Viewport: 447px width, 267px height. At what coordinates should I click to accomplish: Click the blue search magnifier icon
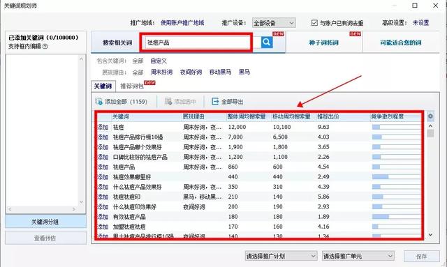267,43
